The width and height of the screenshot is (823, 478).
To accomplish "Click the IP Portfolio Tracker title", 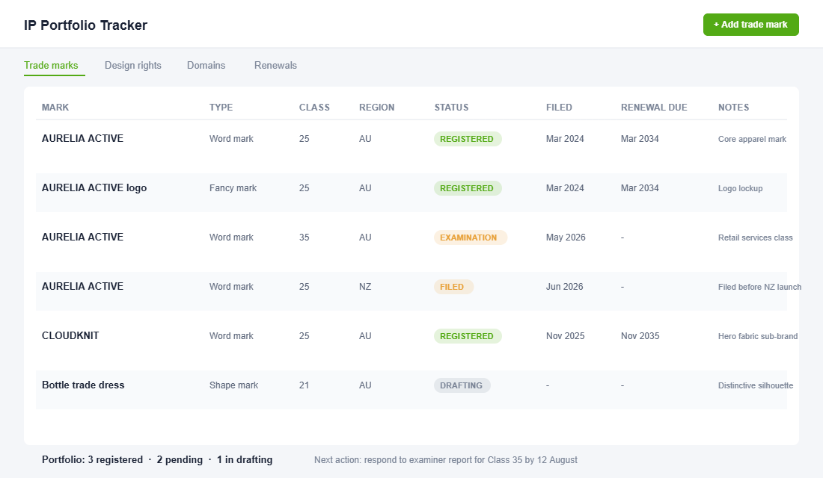I will 85,25.
